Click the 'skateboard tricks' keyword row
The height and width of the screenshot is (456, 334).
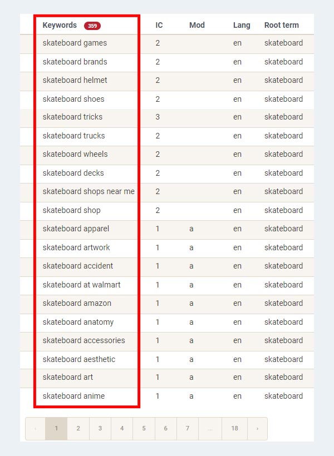click(72, 117)
